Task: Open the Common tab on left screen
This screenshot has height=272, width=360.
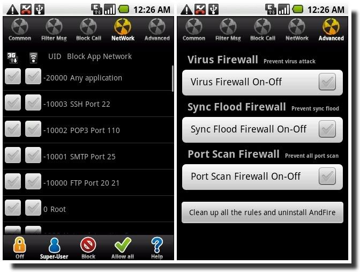Action: (20, 30)
